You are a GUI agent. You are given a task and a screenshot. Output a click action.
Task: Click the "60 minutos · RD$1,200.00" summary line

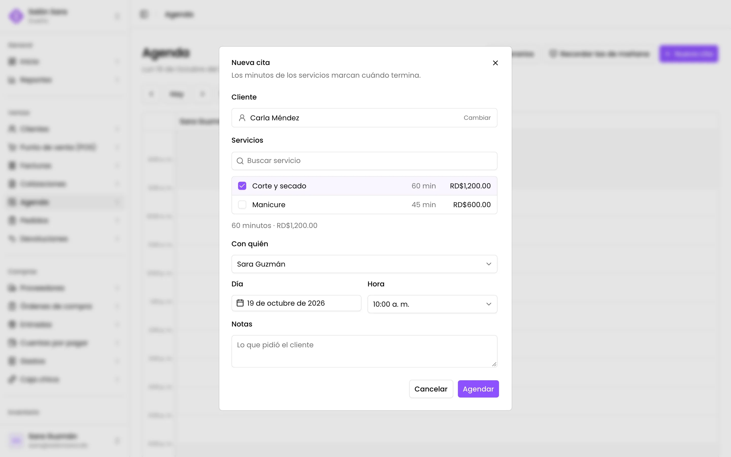pyautogui.click(x=274, y=225)
